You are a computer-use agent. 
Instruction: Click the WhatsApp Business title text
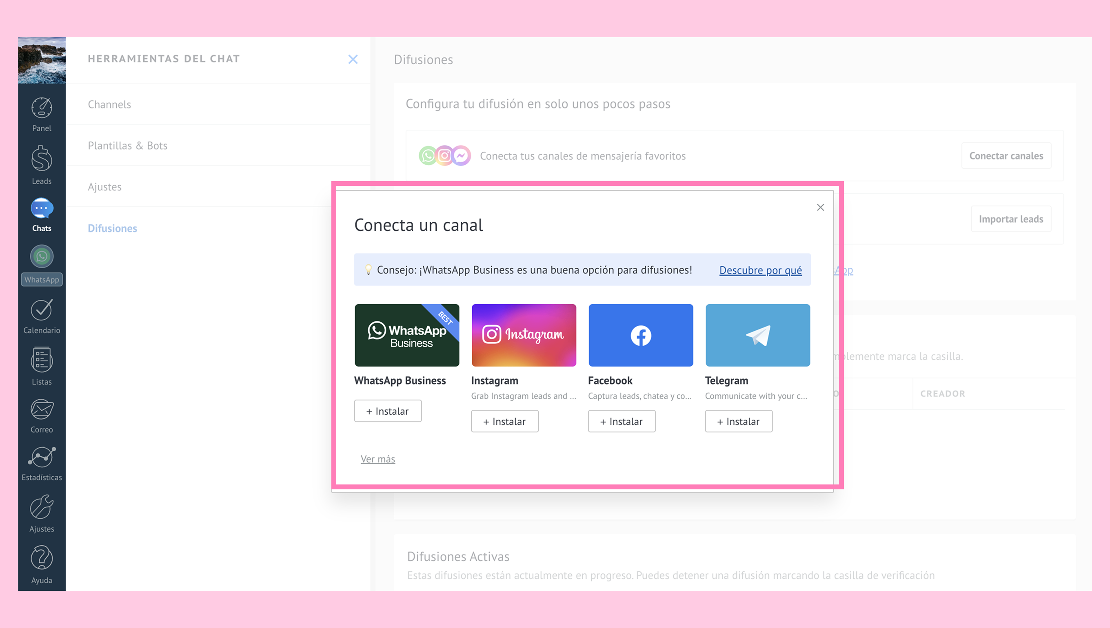(400, 380)
